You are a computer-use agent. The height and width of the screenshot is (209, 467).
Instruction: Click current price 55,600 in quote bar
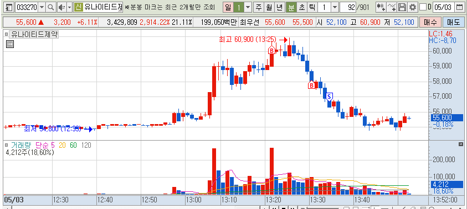tap(27, 22)
